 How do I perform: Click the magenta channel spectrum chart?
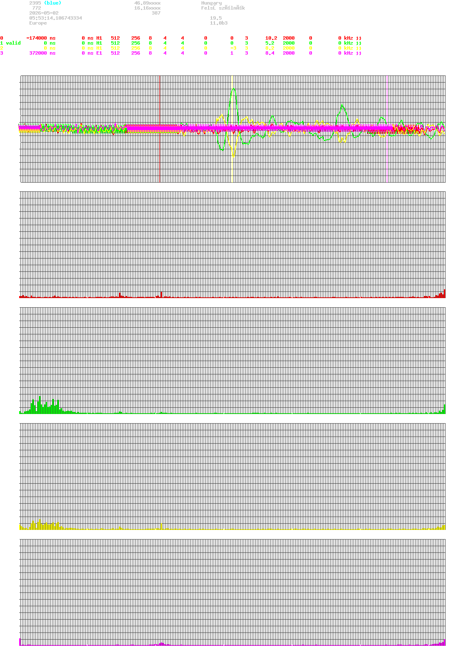click(232, 592)
